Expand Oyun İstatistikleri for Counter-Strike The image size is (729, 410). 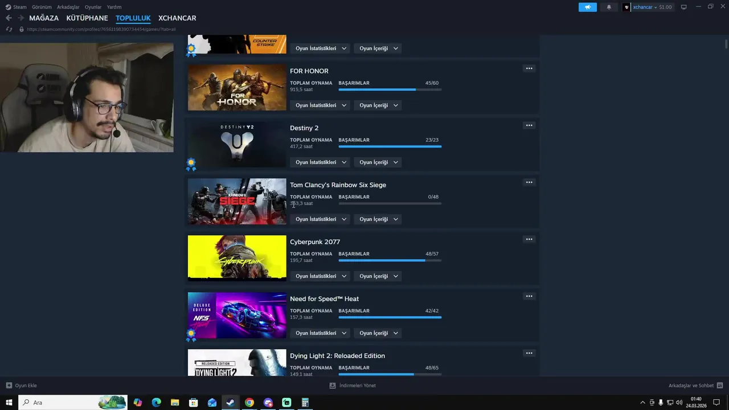321,48
